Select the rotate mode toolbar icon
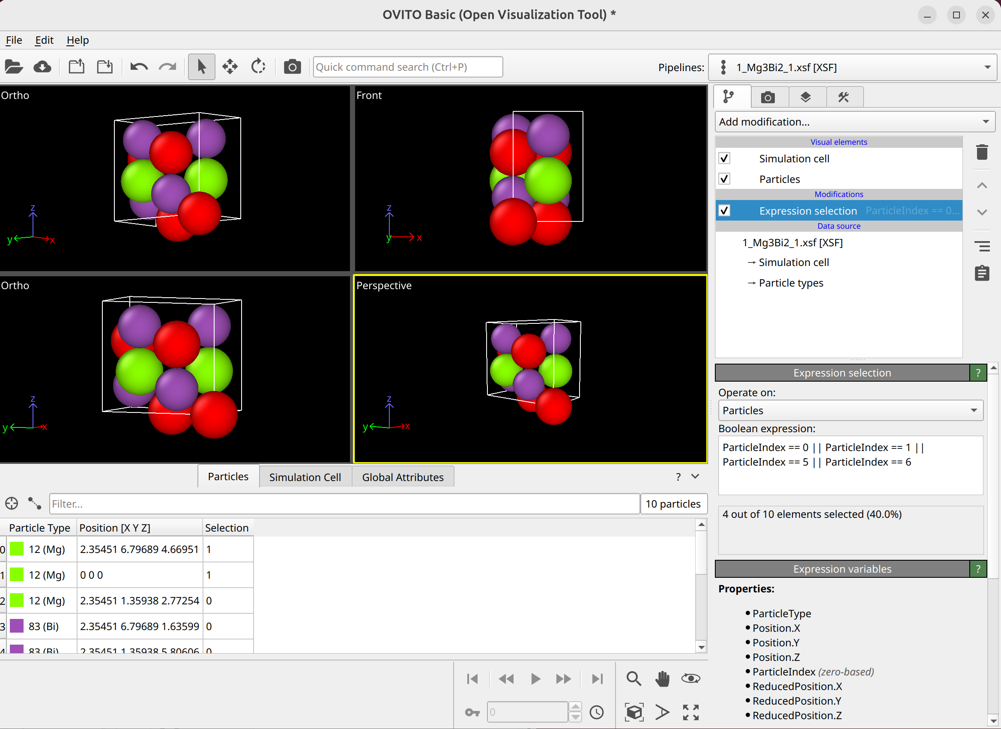 click(258, 67)
